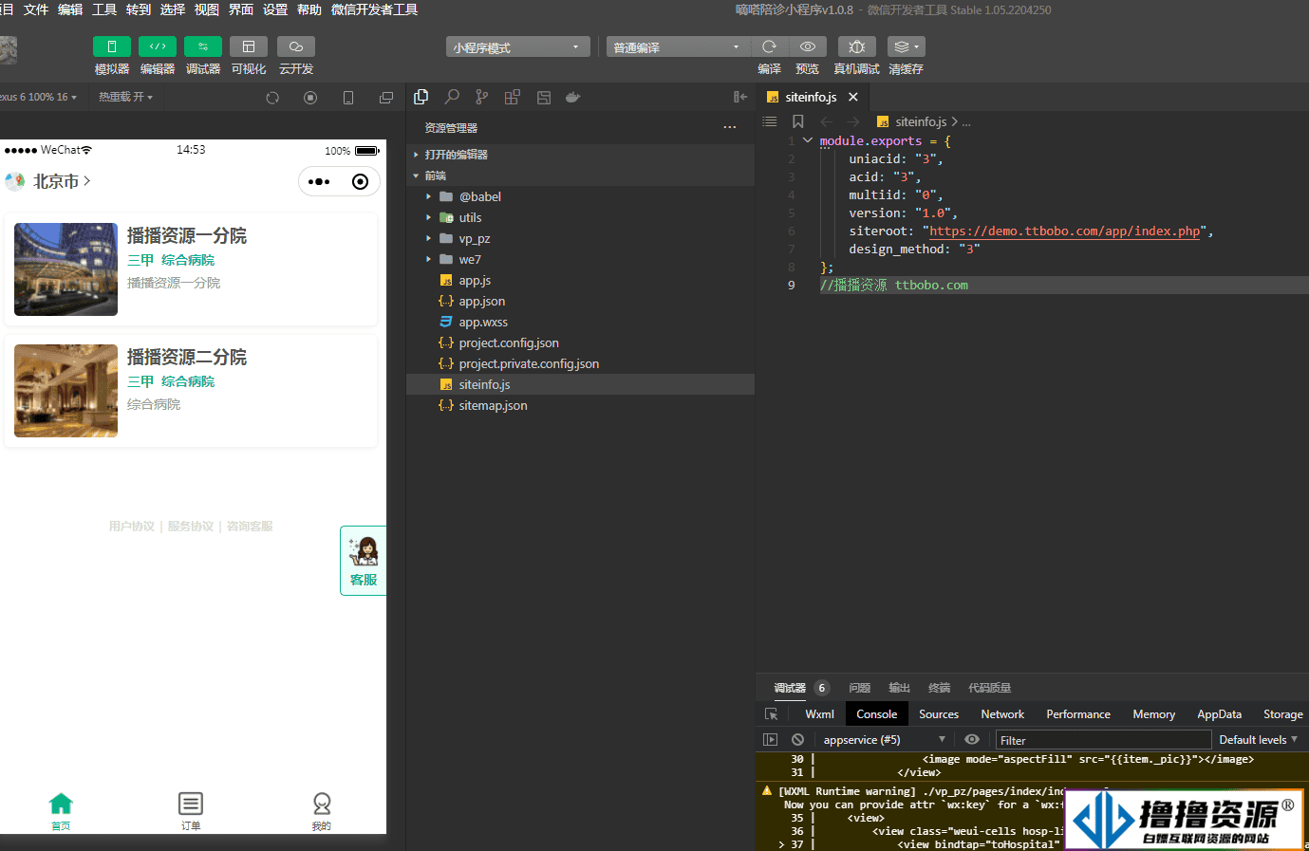This screenshot has width=1309, height=851.
Task: Click the editor bookmark icon
Action: point(798,121)
